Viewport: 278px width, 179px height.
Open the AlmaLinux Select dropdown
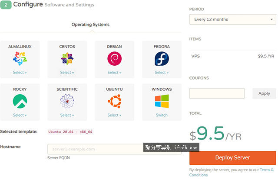pyautogui.click(x=20, y=73)
